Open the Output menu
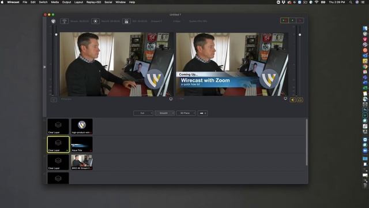369x208 pixels. [67, 2]
